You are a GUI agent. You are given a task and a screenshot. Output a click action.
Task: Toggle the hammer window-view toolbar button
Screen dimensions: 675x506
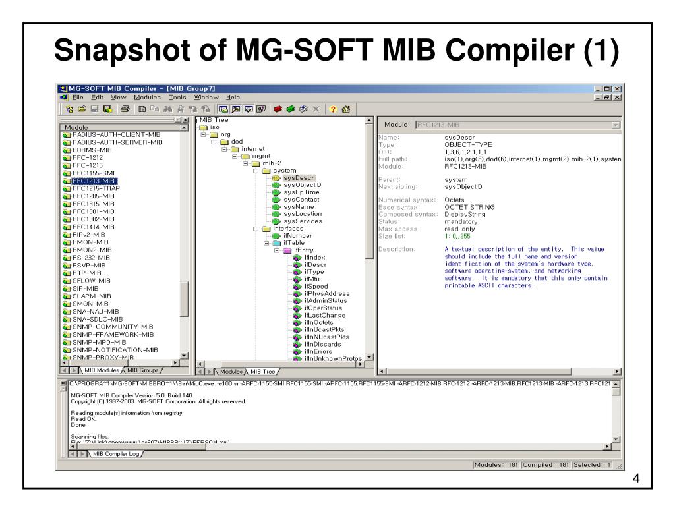coord(236,109)
